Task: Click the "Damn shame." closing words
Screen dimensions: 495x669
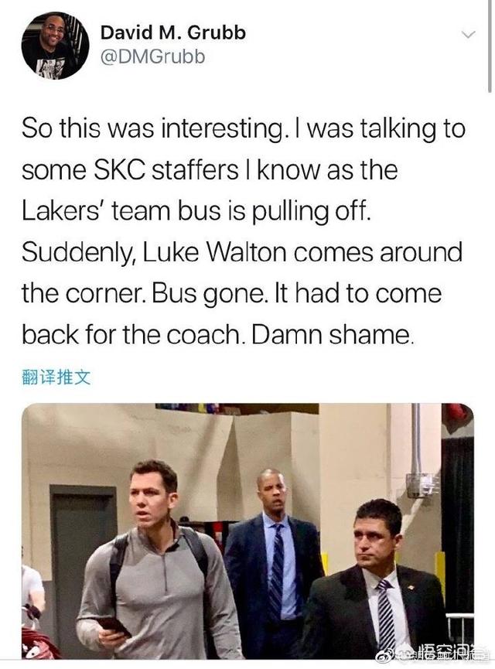Action: 333,336
